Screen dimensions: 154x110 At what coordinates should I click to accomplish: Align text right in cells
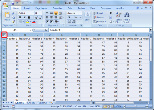pos(56,17)
